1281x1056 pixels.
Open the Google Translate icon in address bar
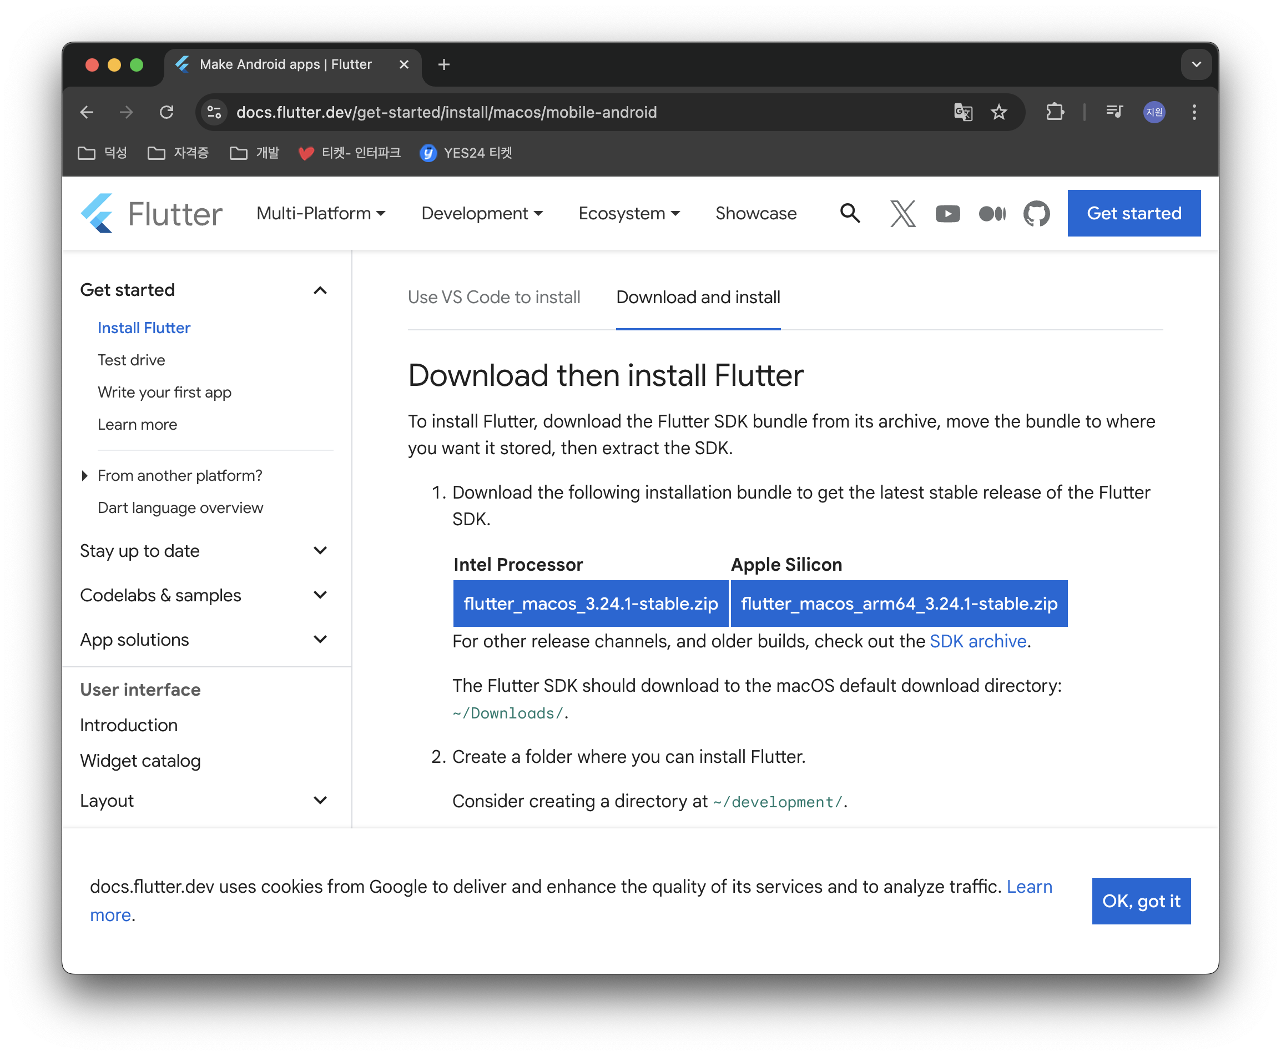point(963,112)
